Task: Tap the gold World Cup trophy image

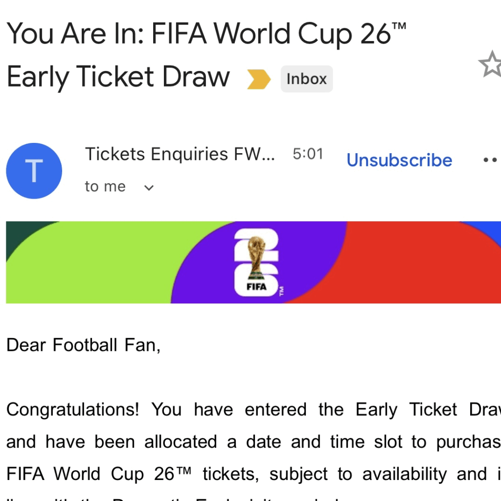Action: [256, 256]
